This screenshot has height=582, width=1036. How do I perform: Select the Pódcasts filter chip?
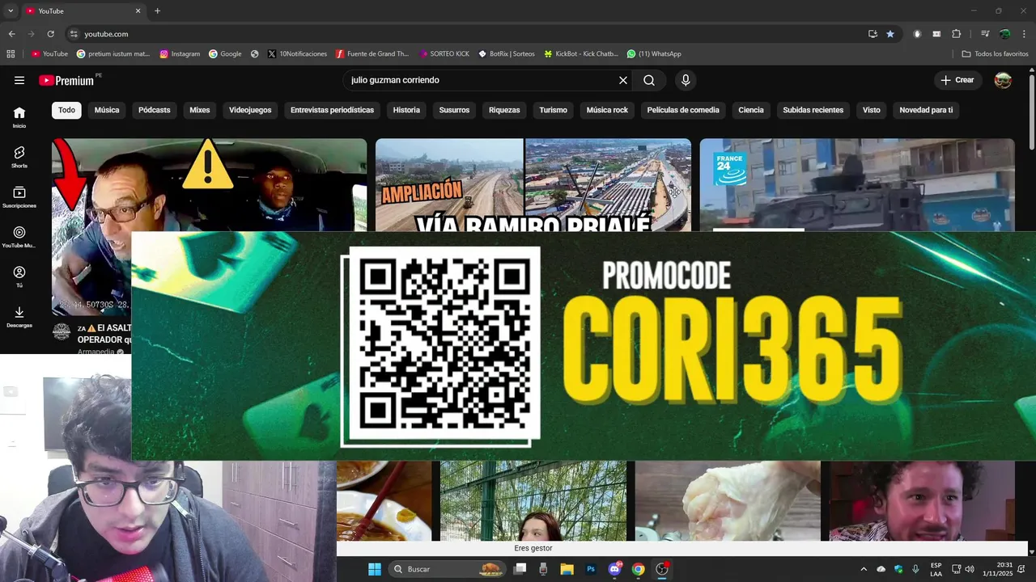click(x=155, y=110)
